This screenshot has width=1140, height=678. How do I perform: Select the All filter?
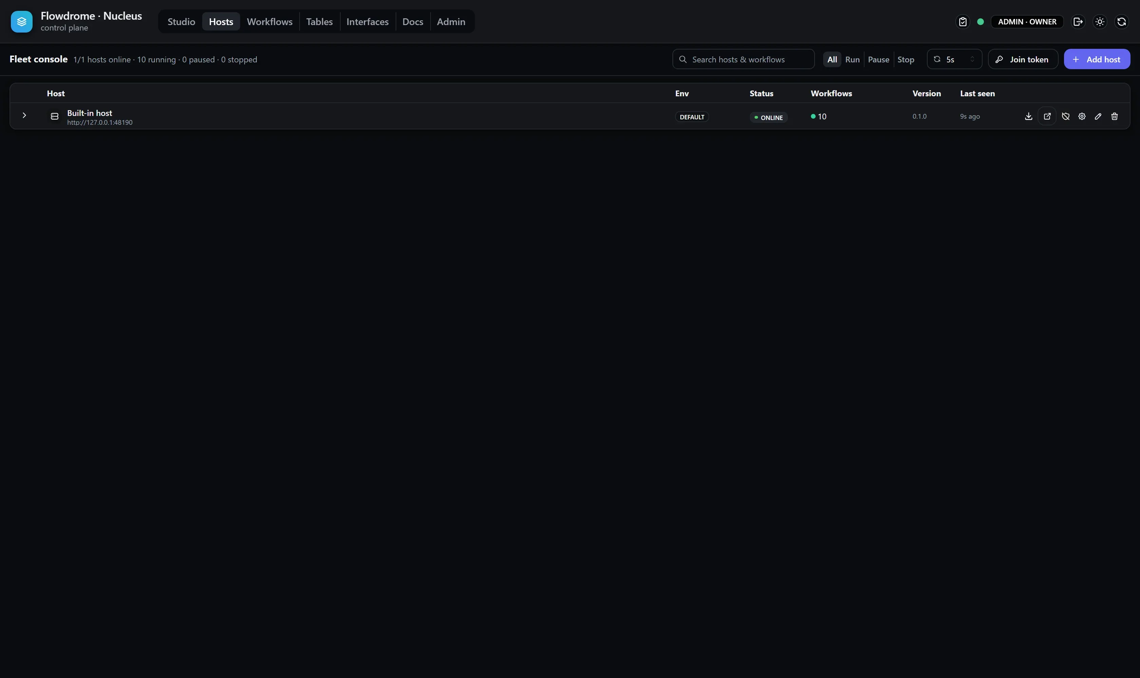[832, 59]
